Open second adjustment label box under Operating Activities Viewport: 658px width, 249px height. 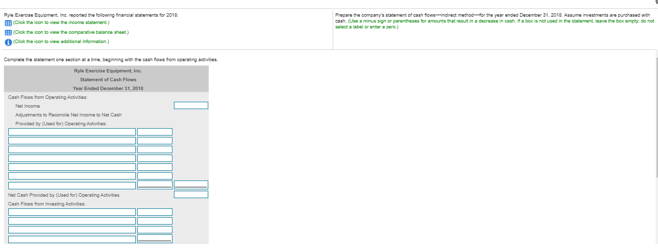[72, 141]
